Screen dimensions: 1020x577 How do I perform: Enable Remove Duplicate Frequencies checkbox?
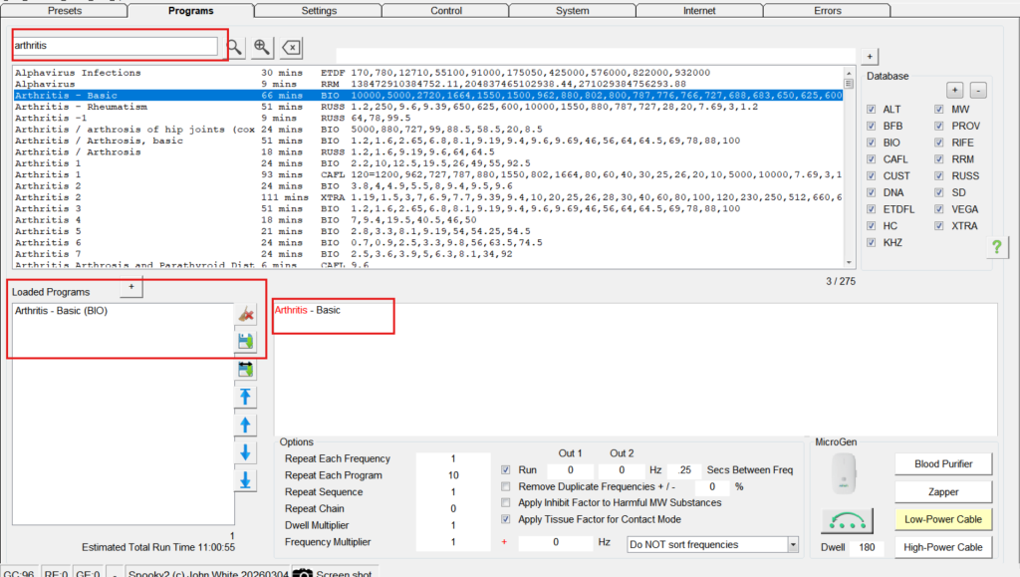[506, 486]
